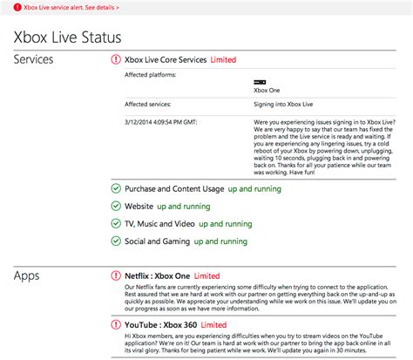413x360 pixels.
Task: Click the Netflix connection difficulty description
Action: [261, 298]
